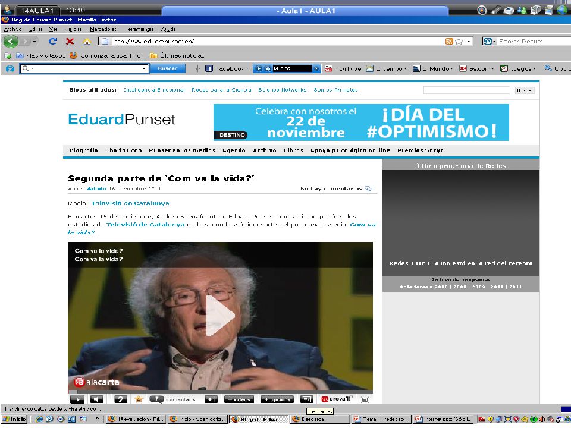This screenshot has height=428, width=571.
Task: Play video with large center play arrow
Action: 220,316
